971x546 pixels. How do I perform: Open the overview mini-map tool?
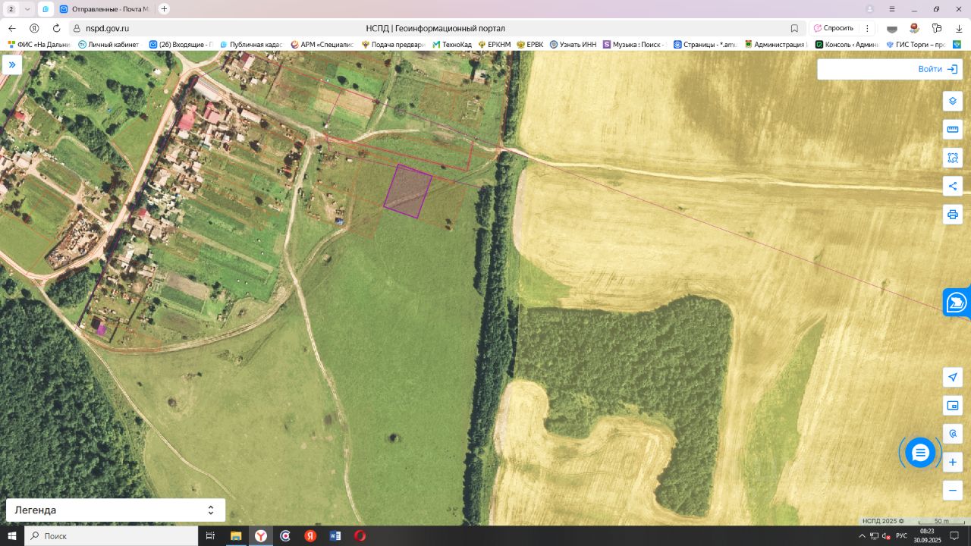pyautogui.click(x=953, y=406)
